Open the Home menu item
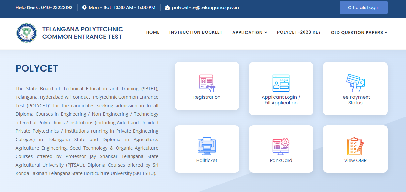Image resolution: width=406 pixels, height=192 pixels. pyautogui.click(x=153, y=32)
